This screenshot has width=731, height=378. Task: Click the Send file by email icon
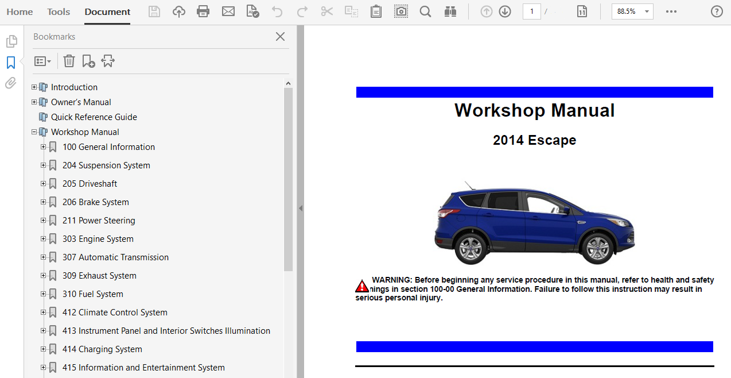coord(228,11)
